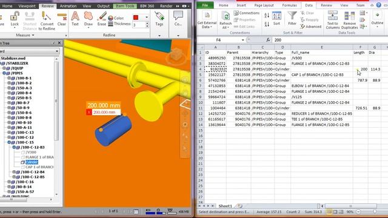Collapse the /100-C-15 tree node

pos(8,142)
